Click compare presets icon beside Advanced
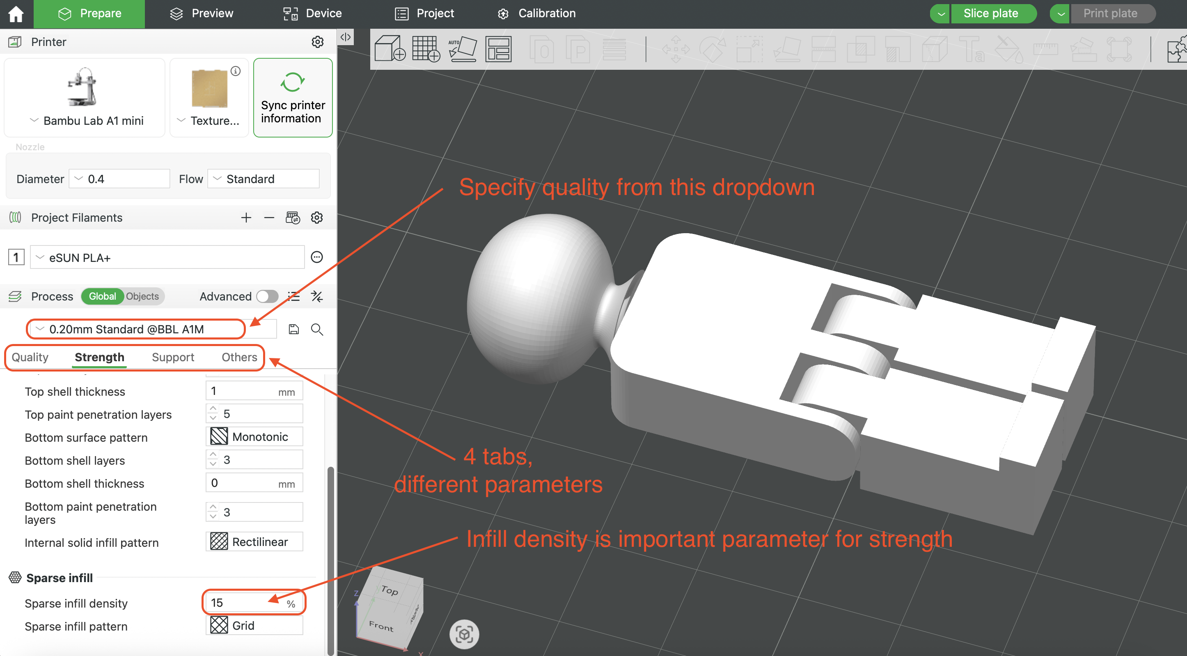1187x656 pixels. pyautogui.click(x=317, y=296)
